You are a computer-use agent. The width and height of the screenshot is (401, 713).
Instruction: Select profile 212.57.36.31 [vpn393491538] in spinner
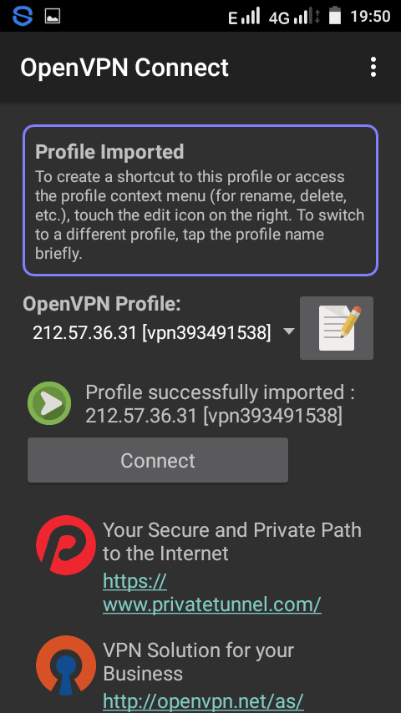[x=152, y=333]
